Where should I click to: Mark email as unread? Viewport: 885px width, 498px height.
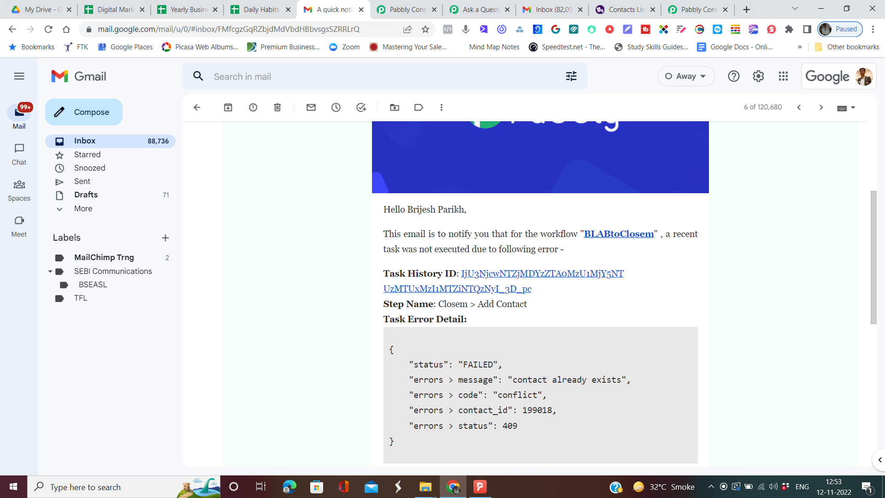pos(311,107)
